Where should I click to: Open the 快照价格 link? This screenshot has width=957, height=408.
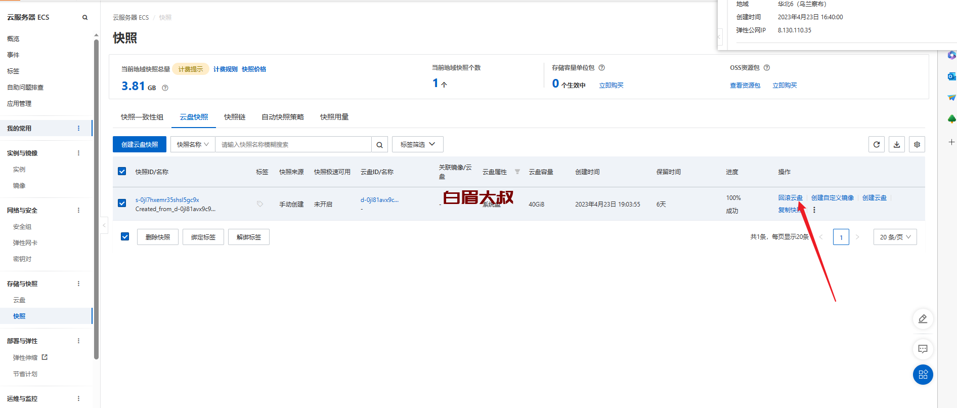point(254,69)
